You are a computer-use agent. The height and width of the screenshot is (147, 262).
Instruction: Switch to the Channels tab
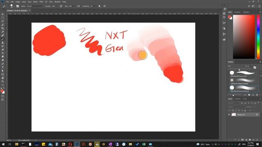(x=237, y=99)
